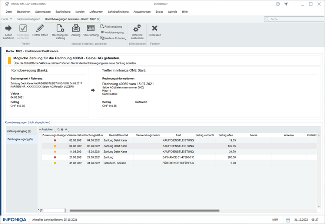The width and height of the screenshot is (325, 224).
Task: Open the Kunden menu
Action: 80,12
